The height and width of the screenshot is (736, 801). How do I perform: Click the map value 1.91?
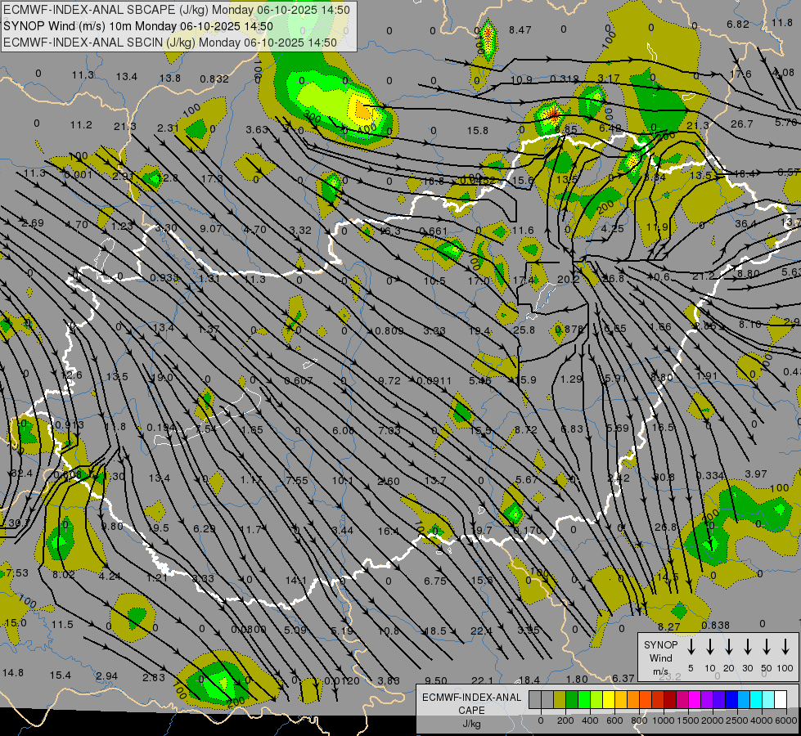click(x=707, y=376)
